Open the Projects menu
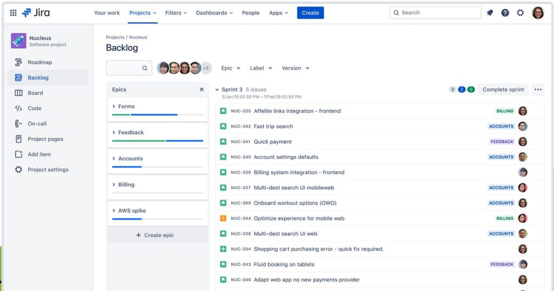 tap(142, 13)
